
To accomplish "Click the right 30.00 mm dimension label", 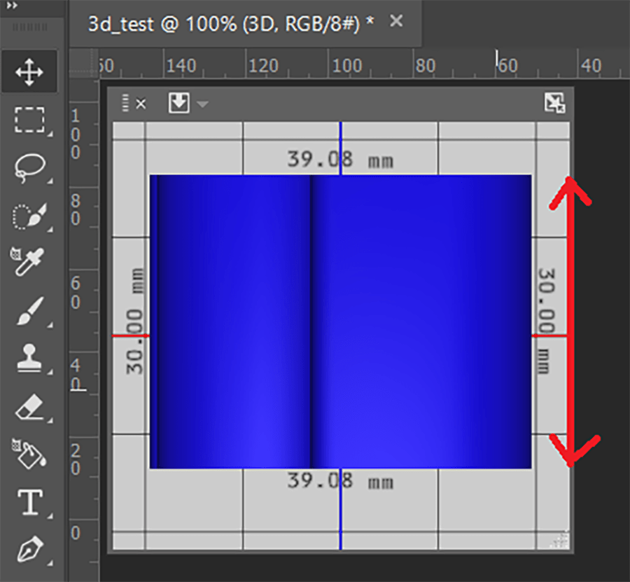I will [547, 321].
